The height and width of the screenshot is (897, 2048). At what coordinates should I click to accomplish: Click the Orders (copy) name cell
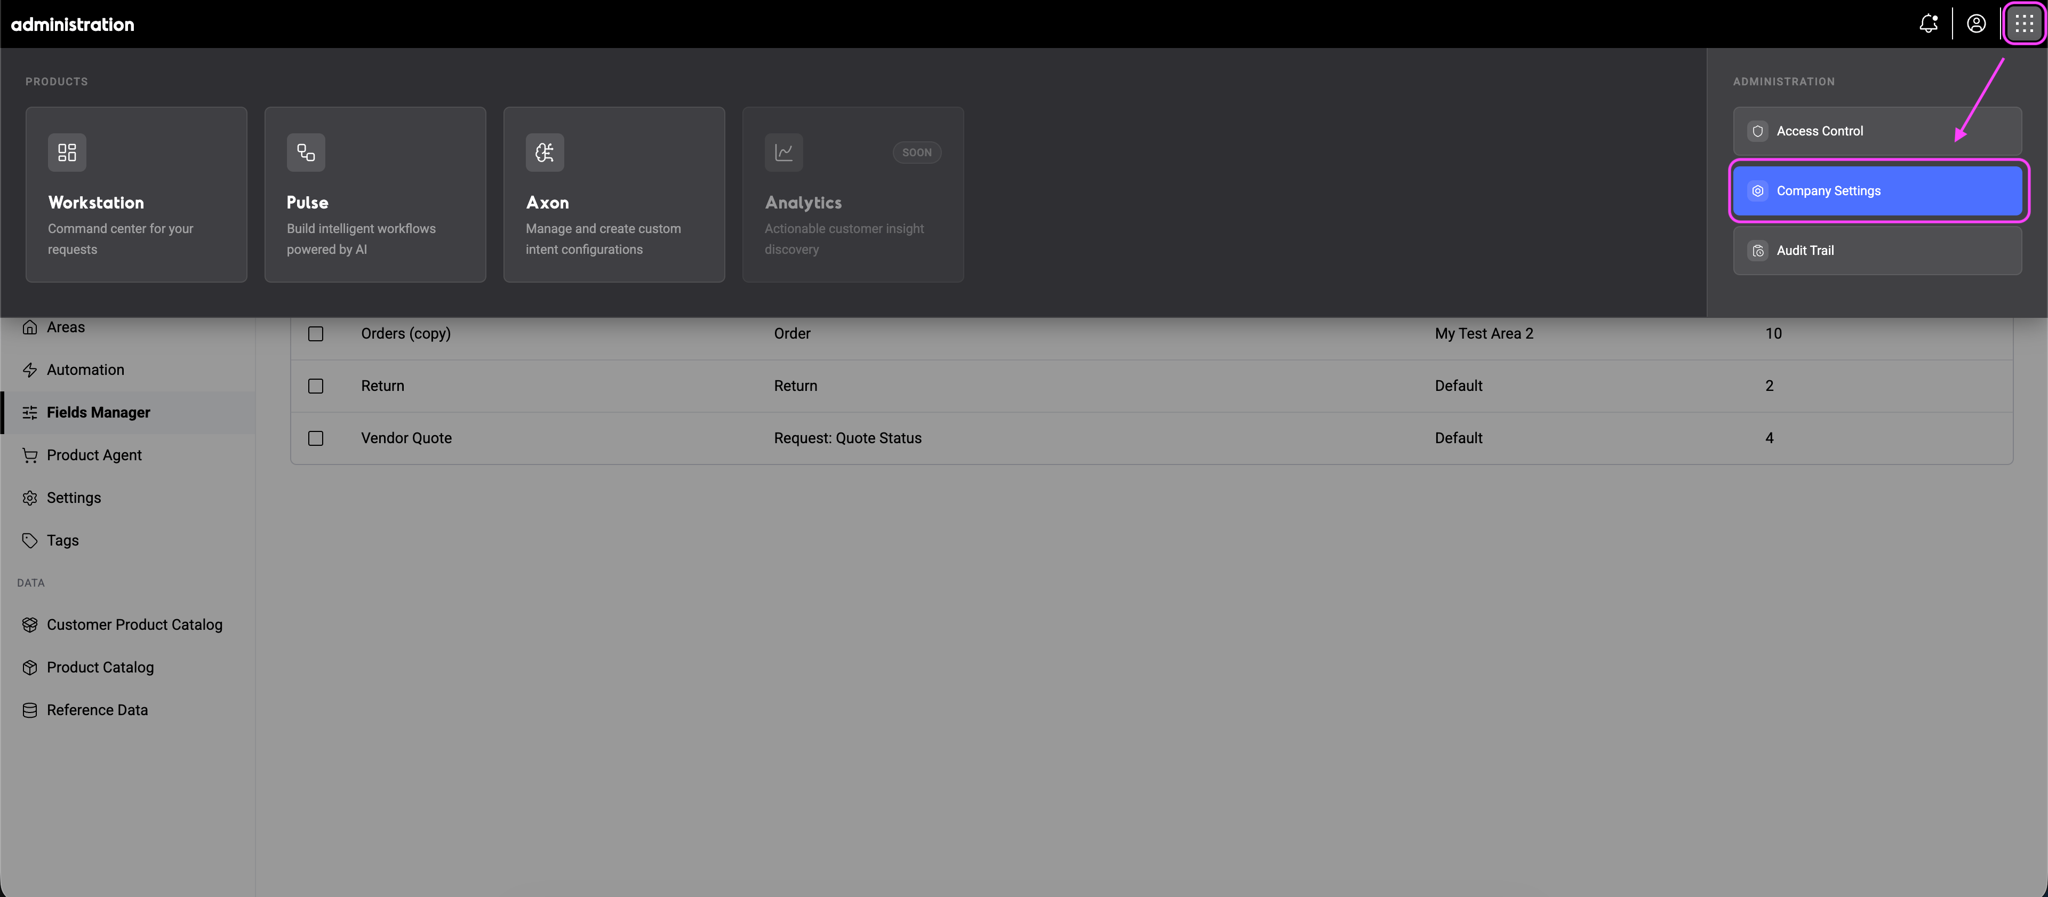click(x=405, y=333)
